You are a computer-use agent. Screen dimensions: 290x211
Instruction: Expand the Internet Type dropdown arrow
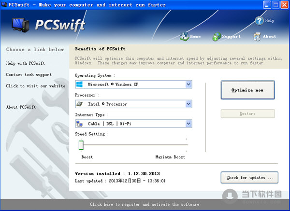(x=188, y=124)
